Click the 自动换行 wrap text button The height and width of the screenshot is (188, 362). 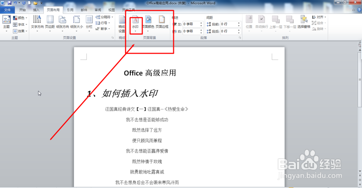(x=262, y=24)
